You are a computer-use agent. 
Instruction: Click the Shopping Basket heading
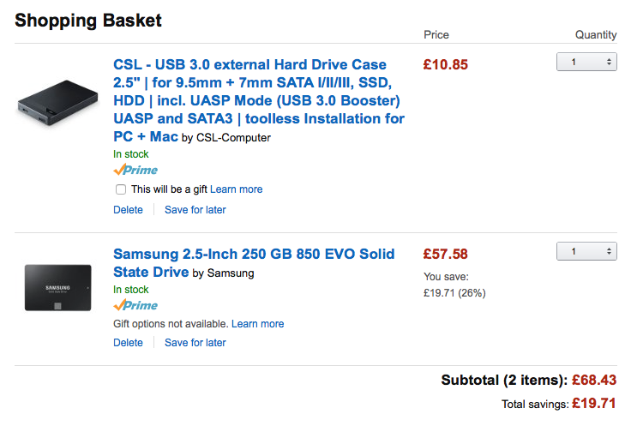[88, 20]
